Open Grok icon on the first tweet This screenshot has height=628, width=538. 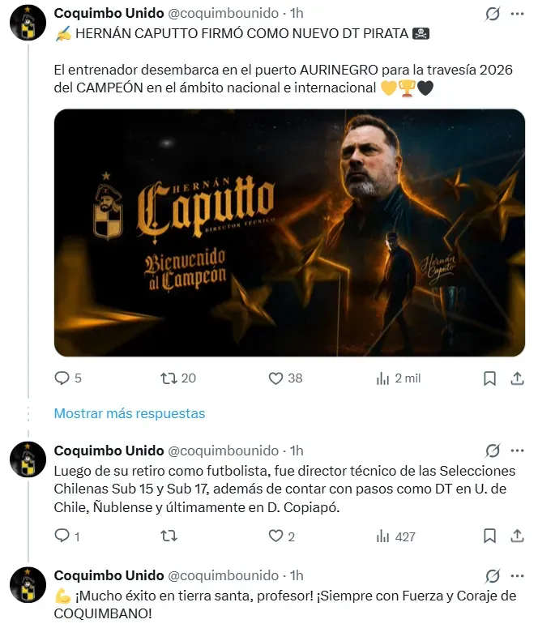coord(493,14)
